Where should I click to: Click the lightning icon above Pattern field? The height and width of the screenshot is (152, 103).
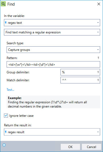(98, 58)
